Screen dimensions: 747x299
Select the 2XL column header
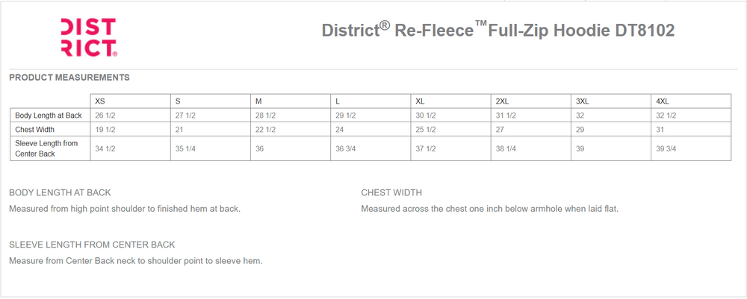(503, 101)
